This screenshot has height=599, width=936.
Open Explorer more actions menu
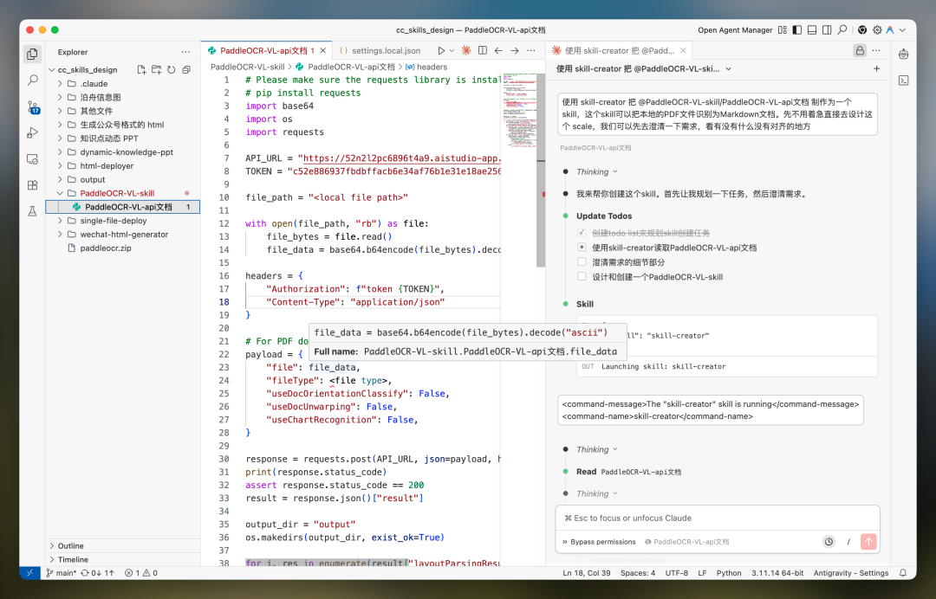click(185, 52)
